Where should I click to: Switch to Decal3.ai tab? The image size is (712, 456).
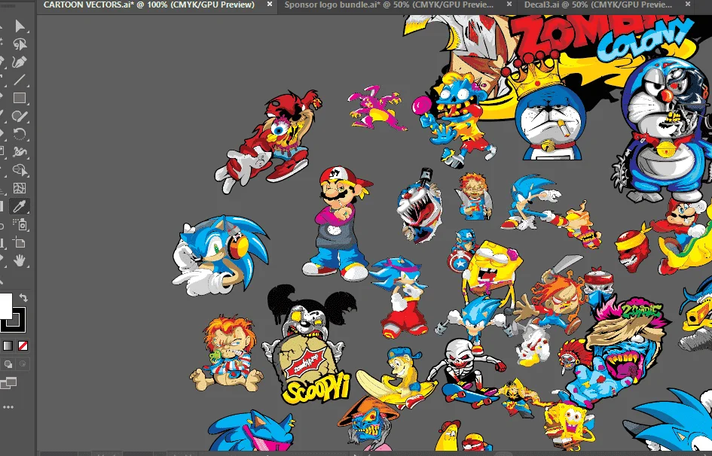point(598,5)
